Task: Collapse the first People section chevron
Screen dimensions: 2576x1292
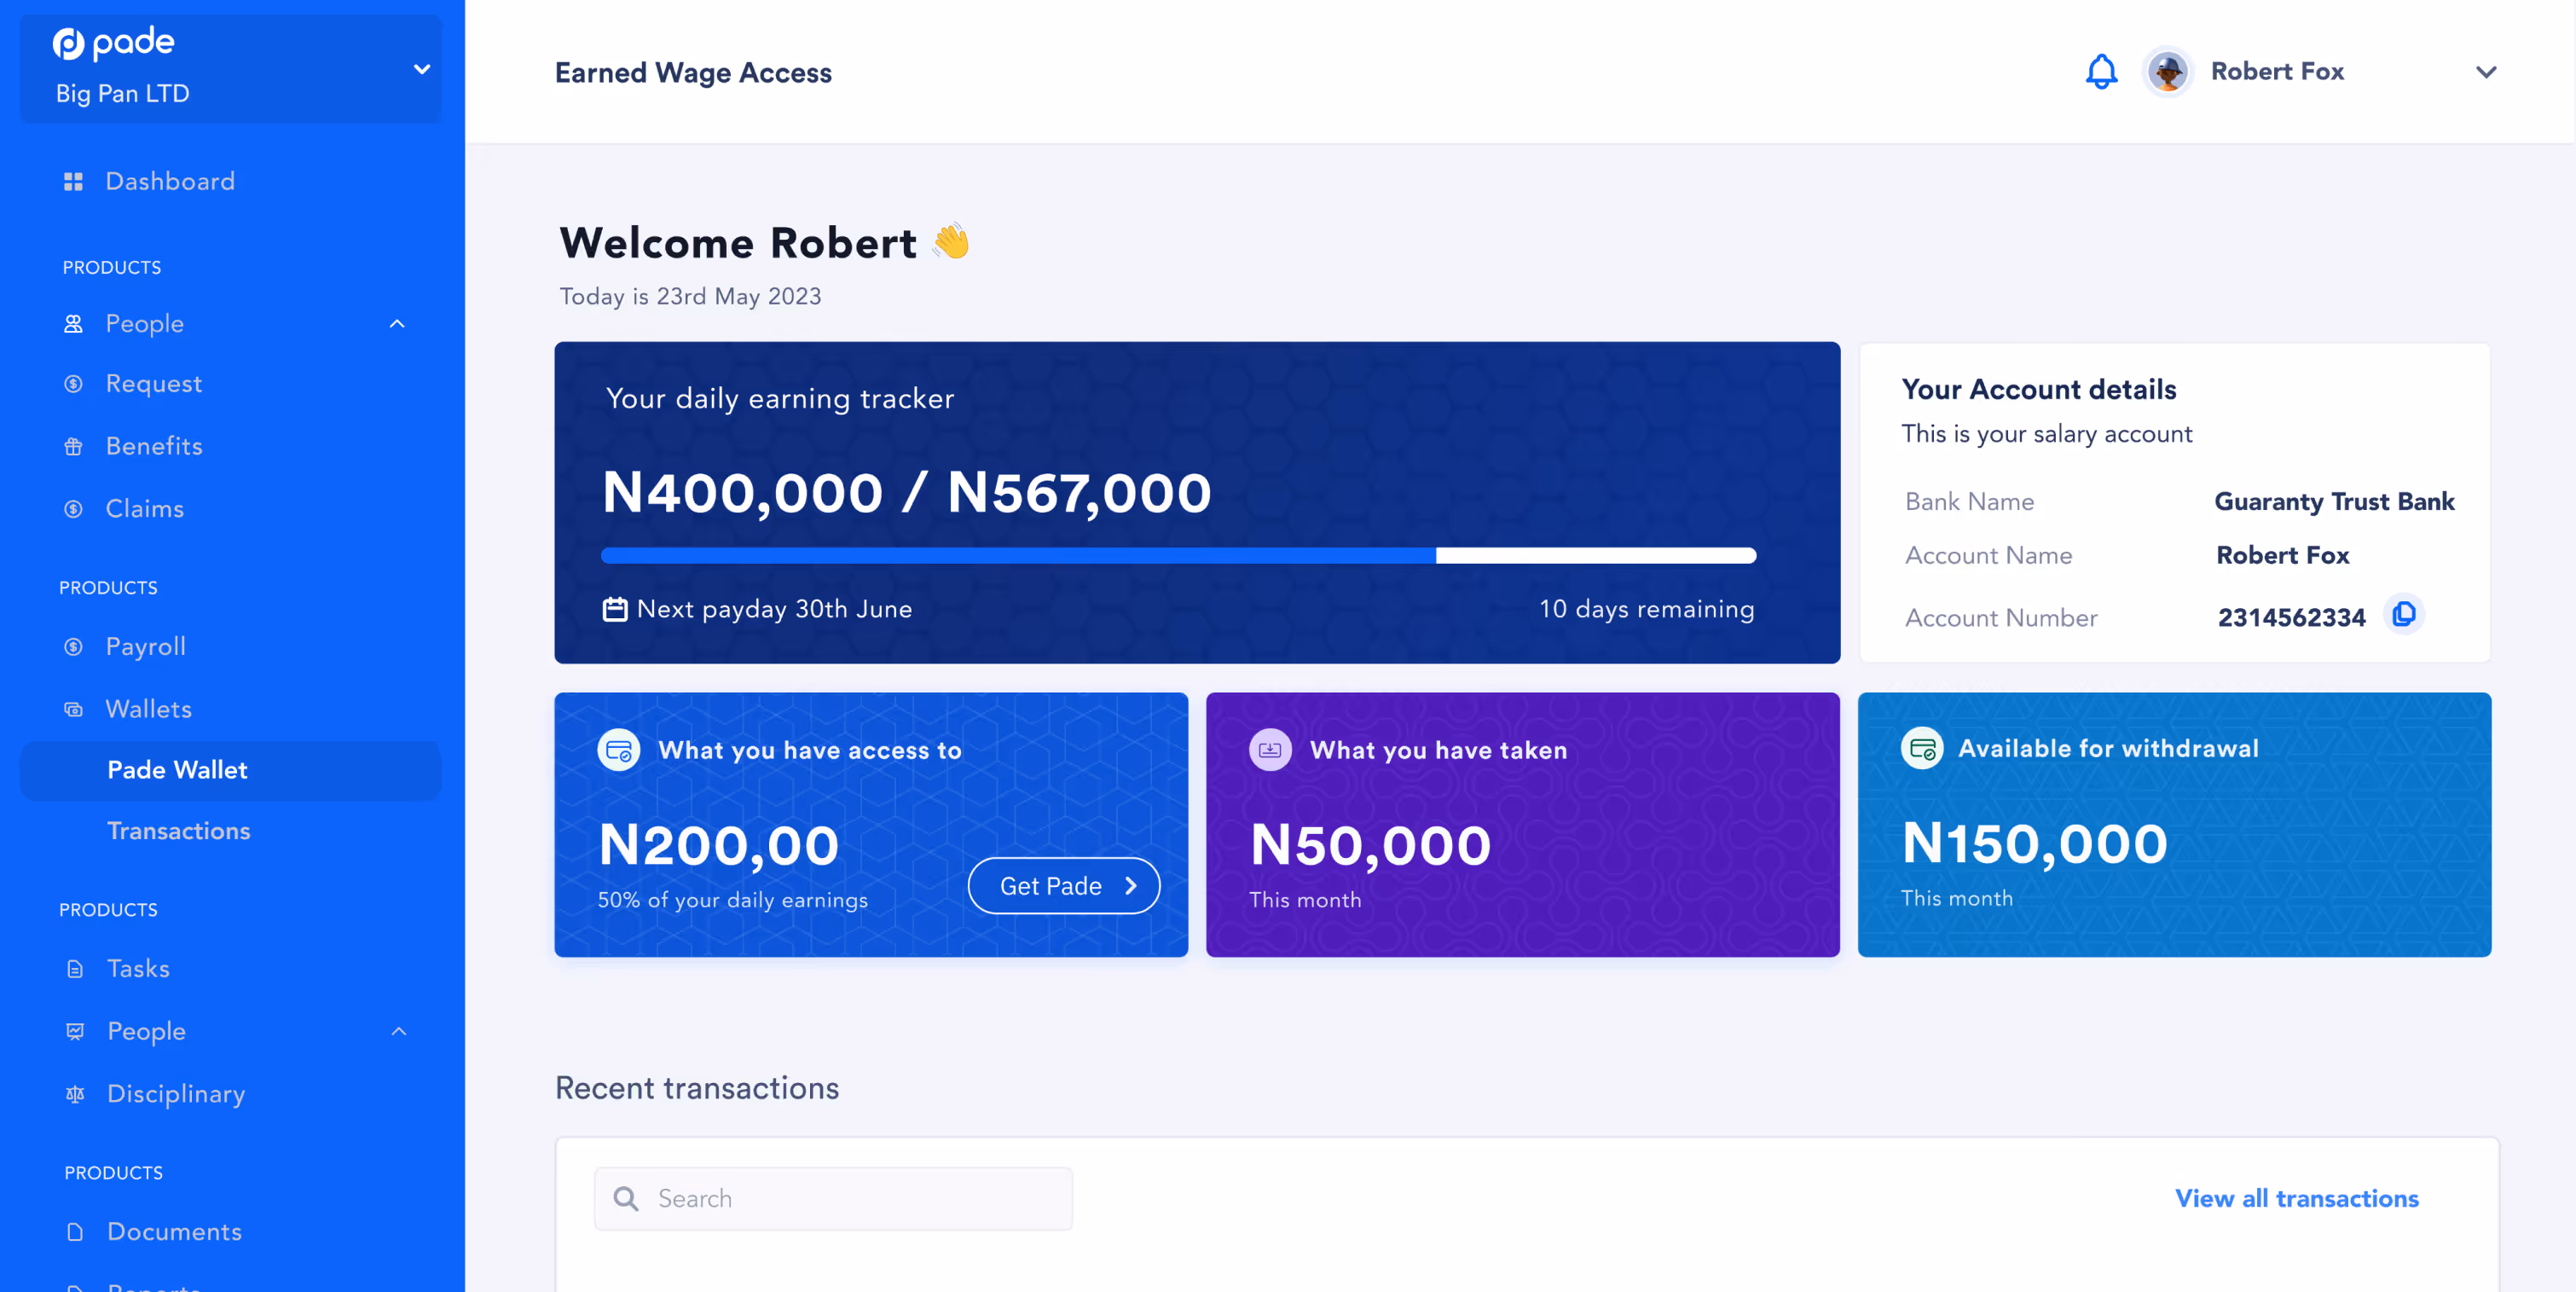Action: coord(397,324)
